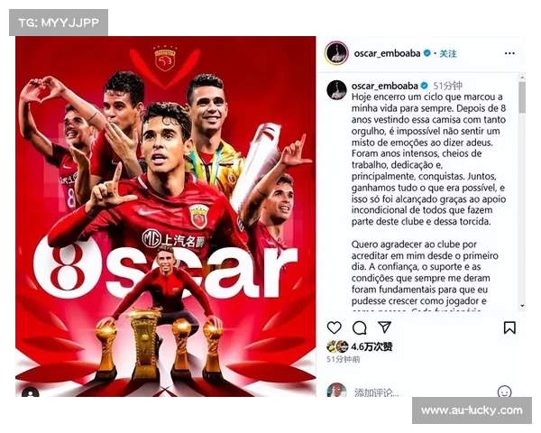This screenshot has width=541, height=433.
Task: Click caption scrollbar down arrow
Action: tap(522, 306)
